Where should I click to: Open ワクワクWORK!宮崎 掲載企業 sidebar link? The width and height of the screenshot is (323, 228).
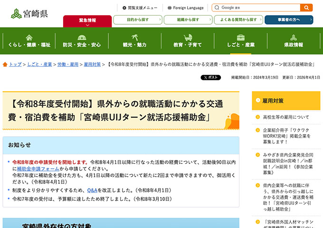[286, 136]
